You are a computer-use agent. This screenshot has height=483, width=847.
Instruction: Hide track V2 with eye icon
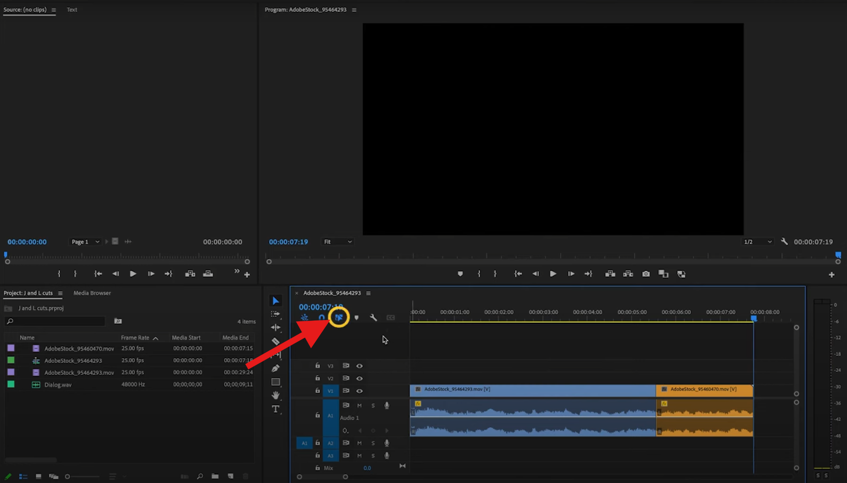tap(359, 378)
